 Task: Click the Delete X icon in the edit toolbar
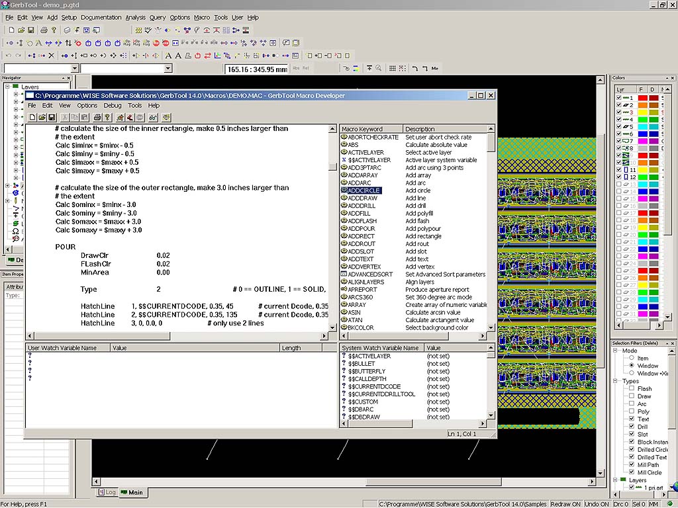(x=52, y=56)
